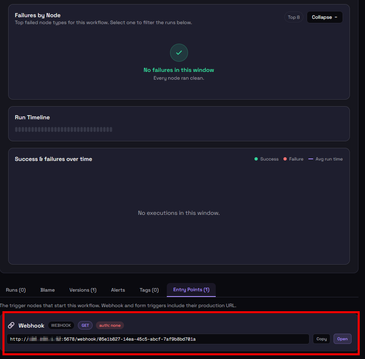Open the webhook URL
Image resolution: width=365 pixels, height=359 pixels.
342,339
